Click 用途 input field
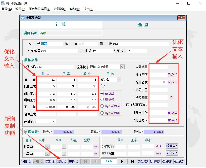The image size is (206, 168). pos(141,44)
